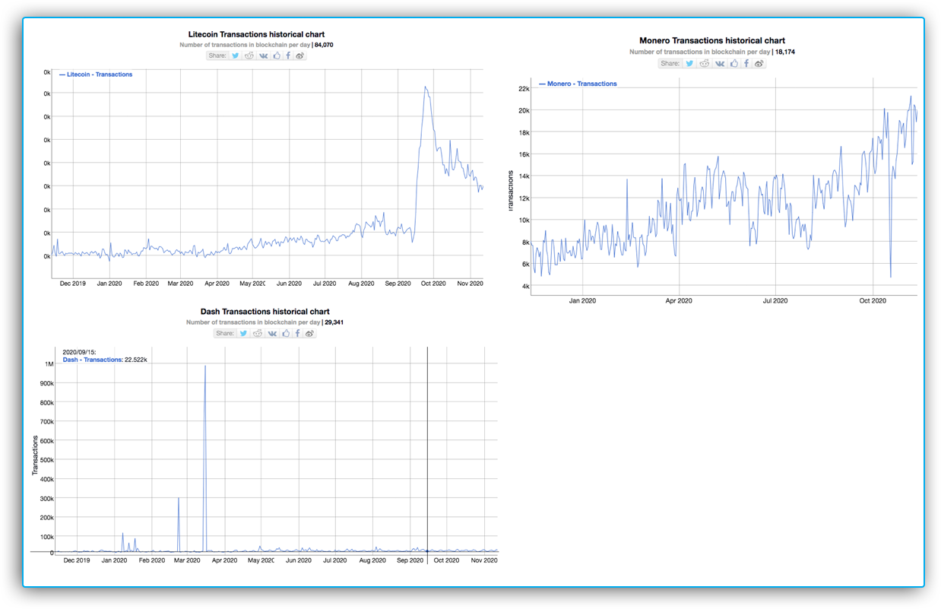Image resolution: width=941 pixels, height=609 pixels.
Task: Click 'Nov 2020' on the Litecoin x-axis
Action: (470, 284)
